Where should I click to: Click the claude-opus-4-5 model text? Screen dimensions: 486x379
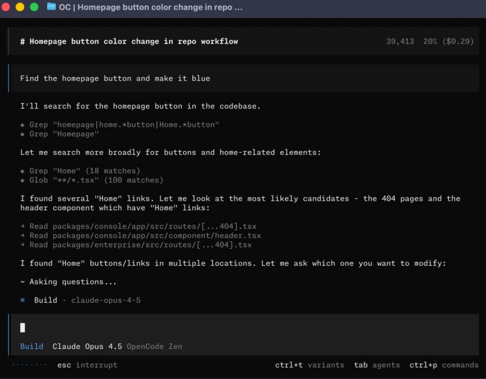[x=106, y=300]
